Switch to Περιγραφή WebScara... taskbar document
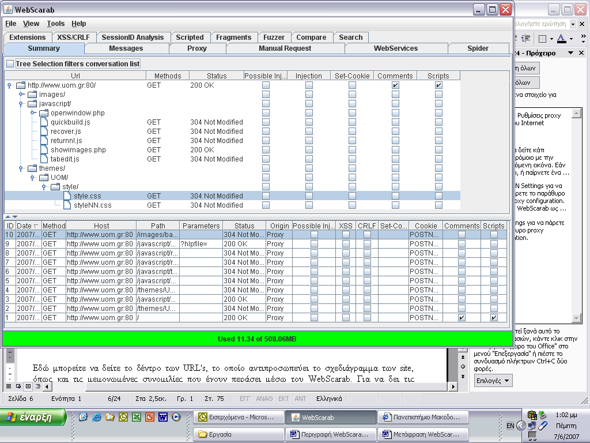The height and width of the screenshot is (443, 590). [x=330, y=434]
